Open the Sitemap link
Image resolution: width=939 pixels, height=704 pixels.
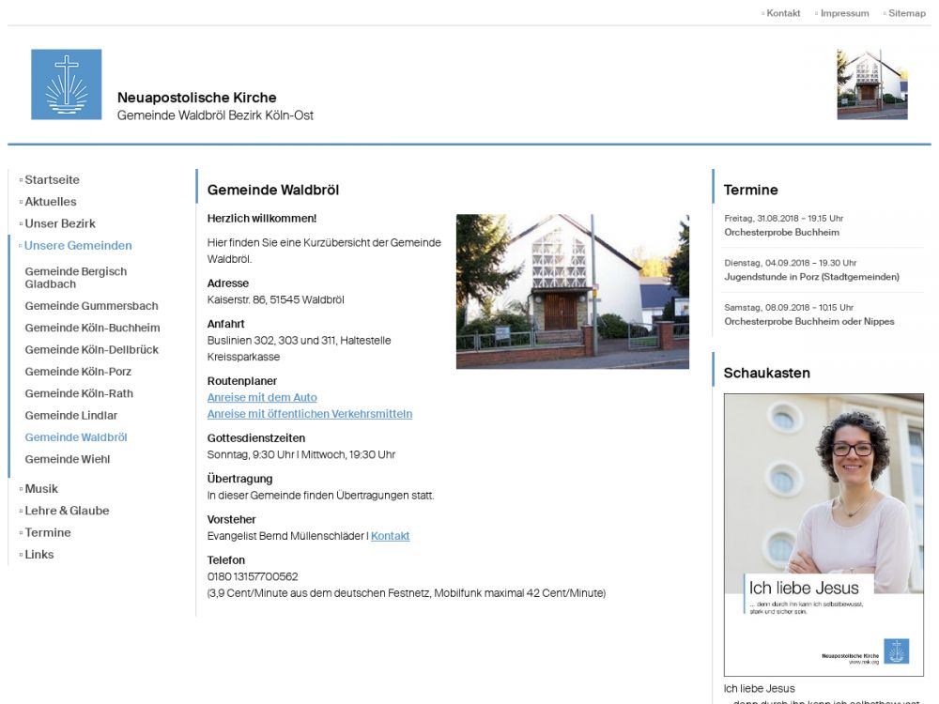906,13
